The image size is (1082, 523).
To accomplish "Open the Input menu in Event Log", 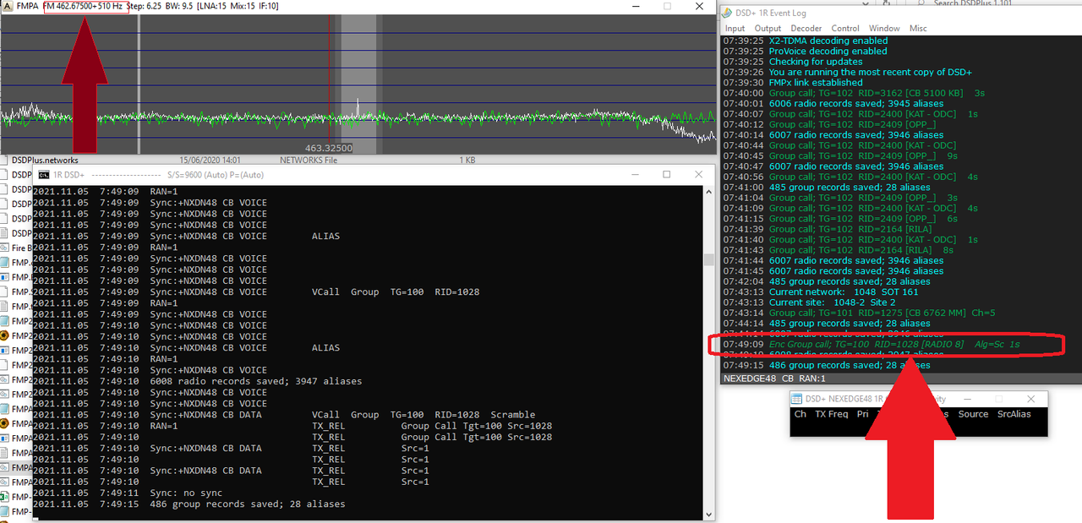I will (735, 28).
